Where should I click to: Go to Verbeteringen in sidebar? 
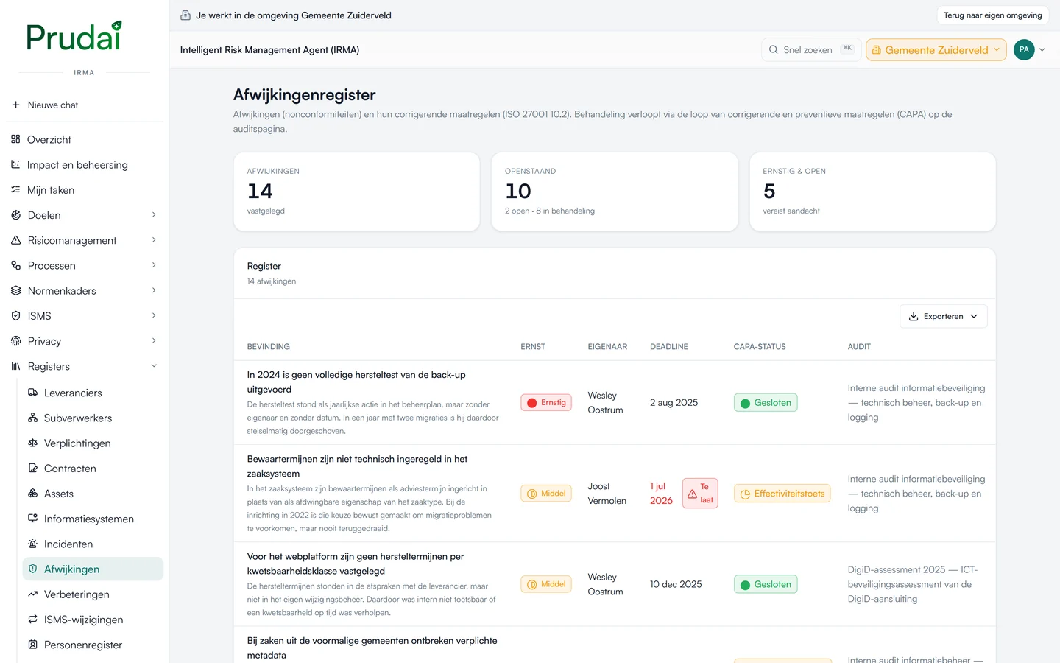tap(93, 594)
